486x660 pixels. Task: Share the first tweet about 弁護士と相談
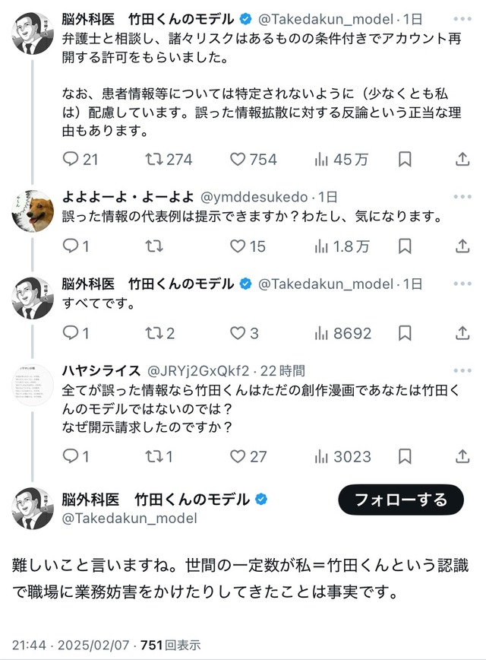pos(462,159)
